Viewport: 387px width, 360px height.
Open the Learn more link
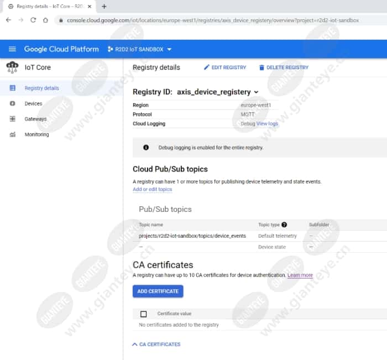click(x=300, y=275)
